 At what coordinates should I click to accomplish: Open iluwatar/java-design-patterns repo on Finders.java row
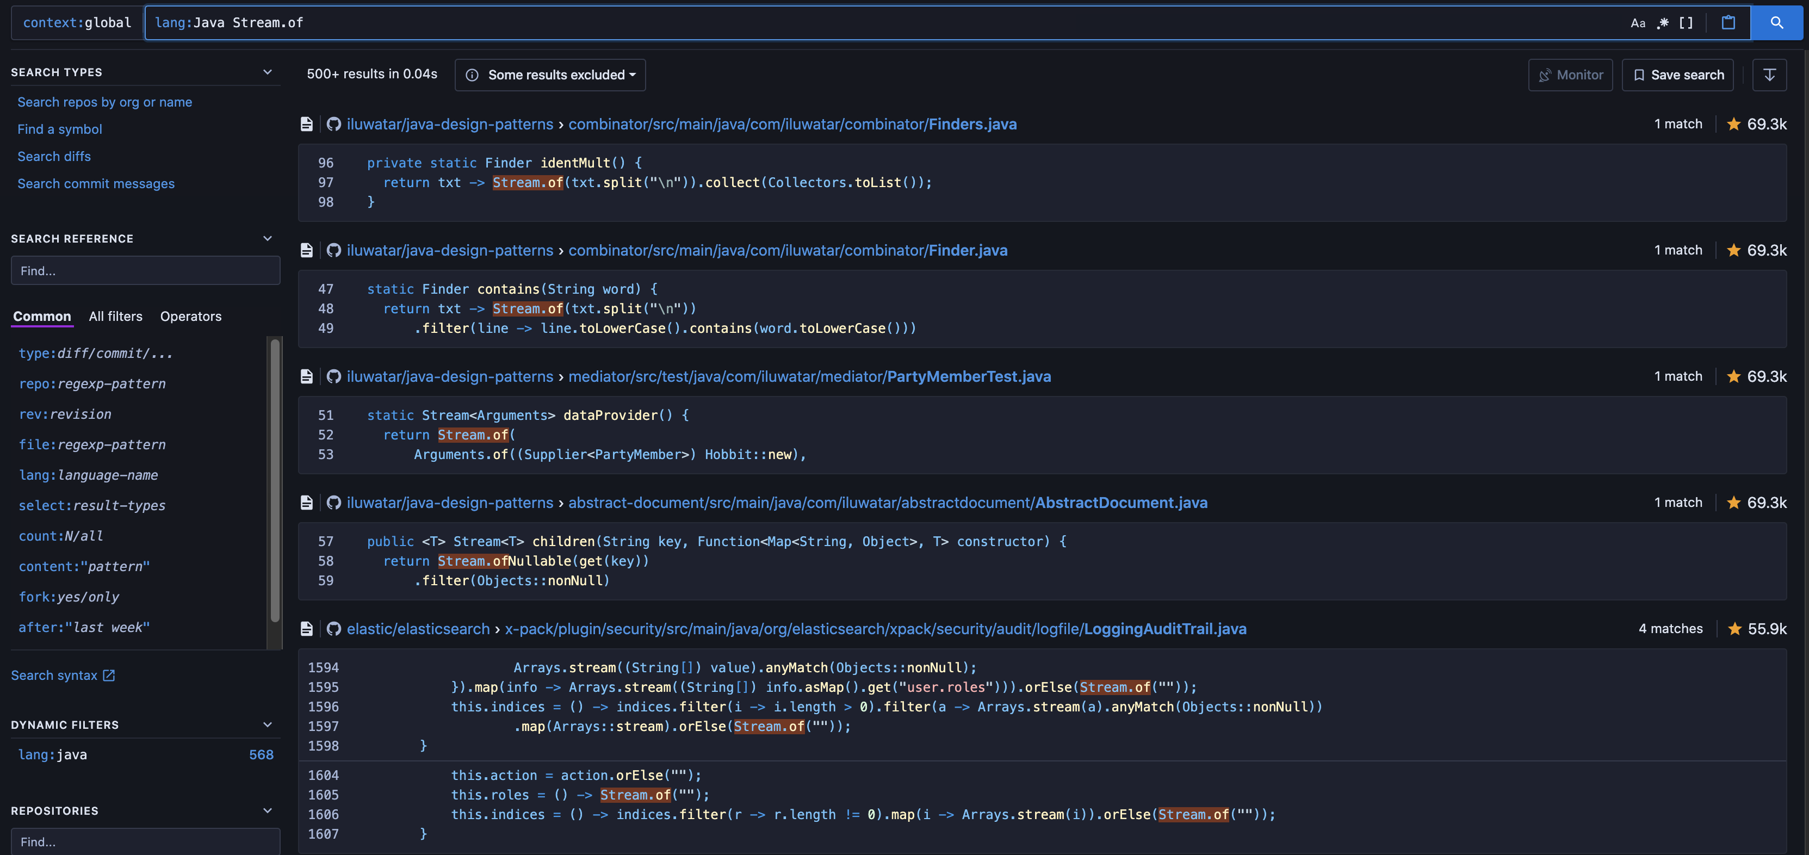point(450,124)
